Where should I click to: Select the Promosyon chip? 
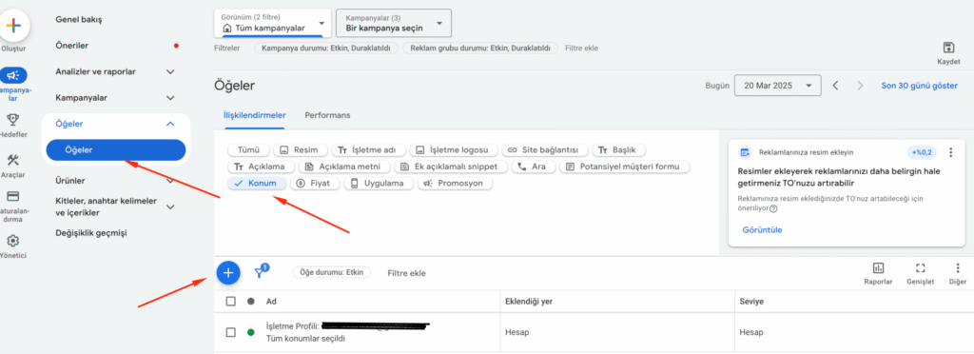tap(455, 184)
